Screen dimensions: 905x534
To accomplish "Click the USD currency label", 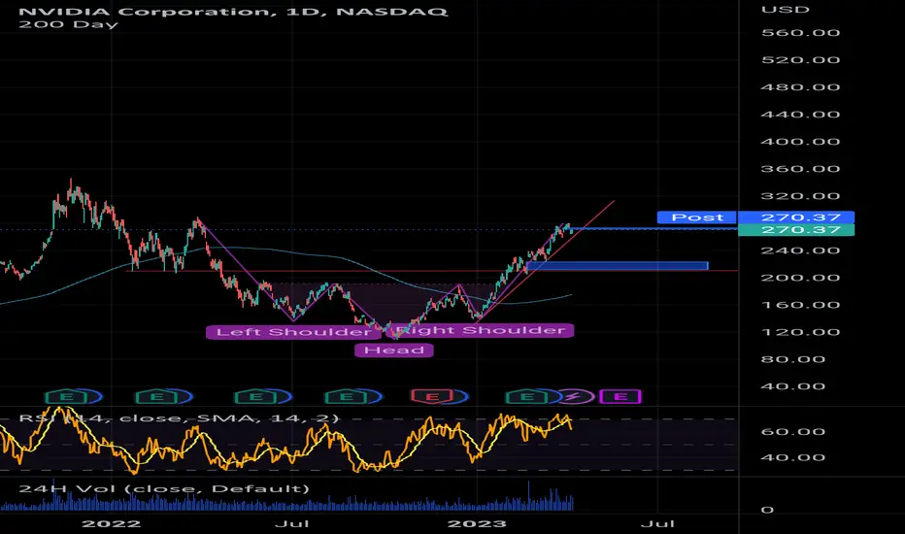I will [x=786, y=10].
